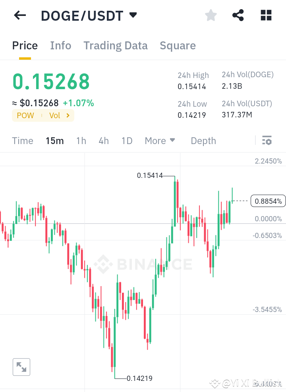This screenshot has width=286, height=392.
Task: Switch to the Trading Data tab
Action: tap(115, 45)
